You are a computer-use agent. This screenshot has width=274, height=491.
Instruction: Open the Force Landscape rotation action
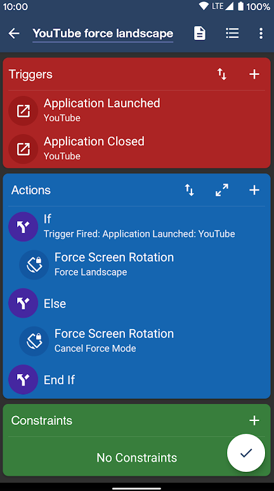(x=142, y=265)
